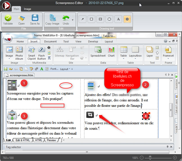Click the Namo help question mark icon
This screenshot has height=161, width=182.
[165, 41]
